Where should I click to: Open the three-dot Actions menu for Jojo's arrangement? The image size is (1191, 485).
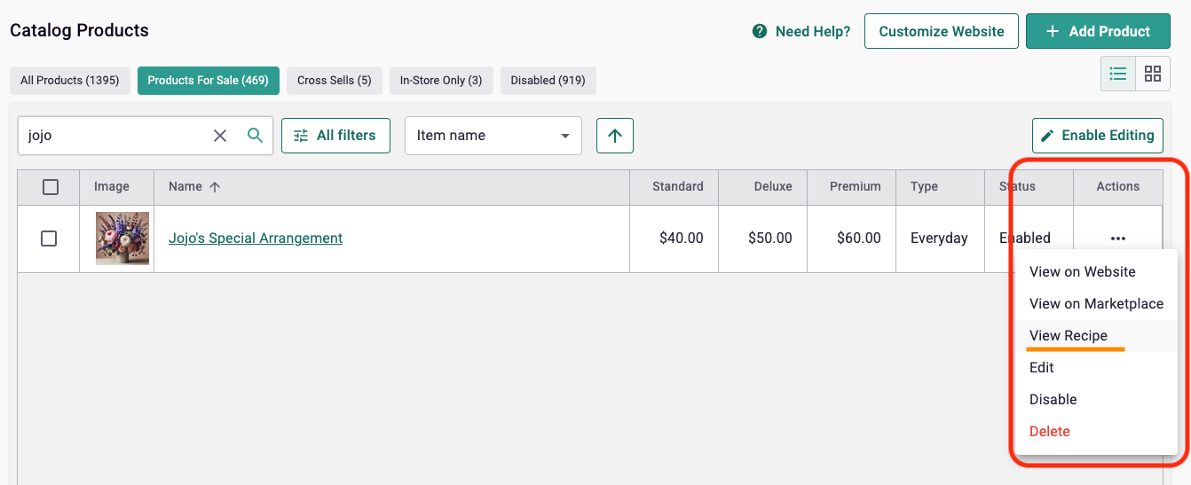click(1118, 239)
